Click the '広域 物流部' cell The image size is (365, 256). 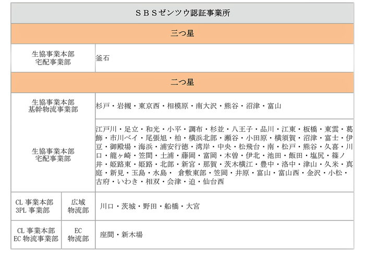click(78, 206)
